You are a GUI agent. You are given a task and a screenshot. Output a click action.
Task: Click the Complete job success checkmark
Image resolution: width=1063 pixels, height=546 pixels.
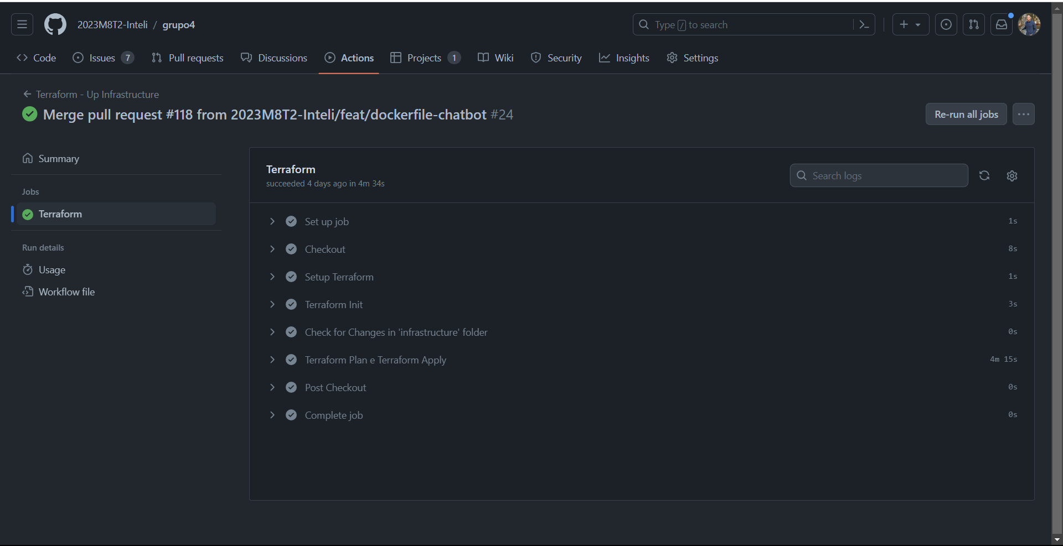(291, 415)
